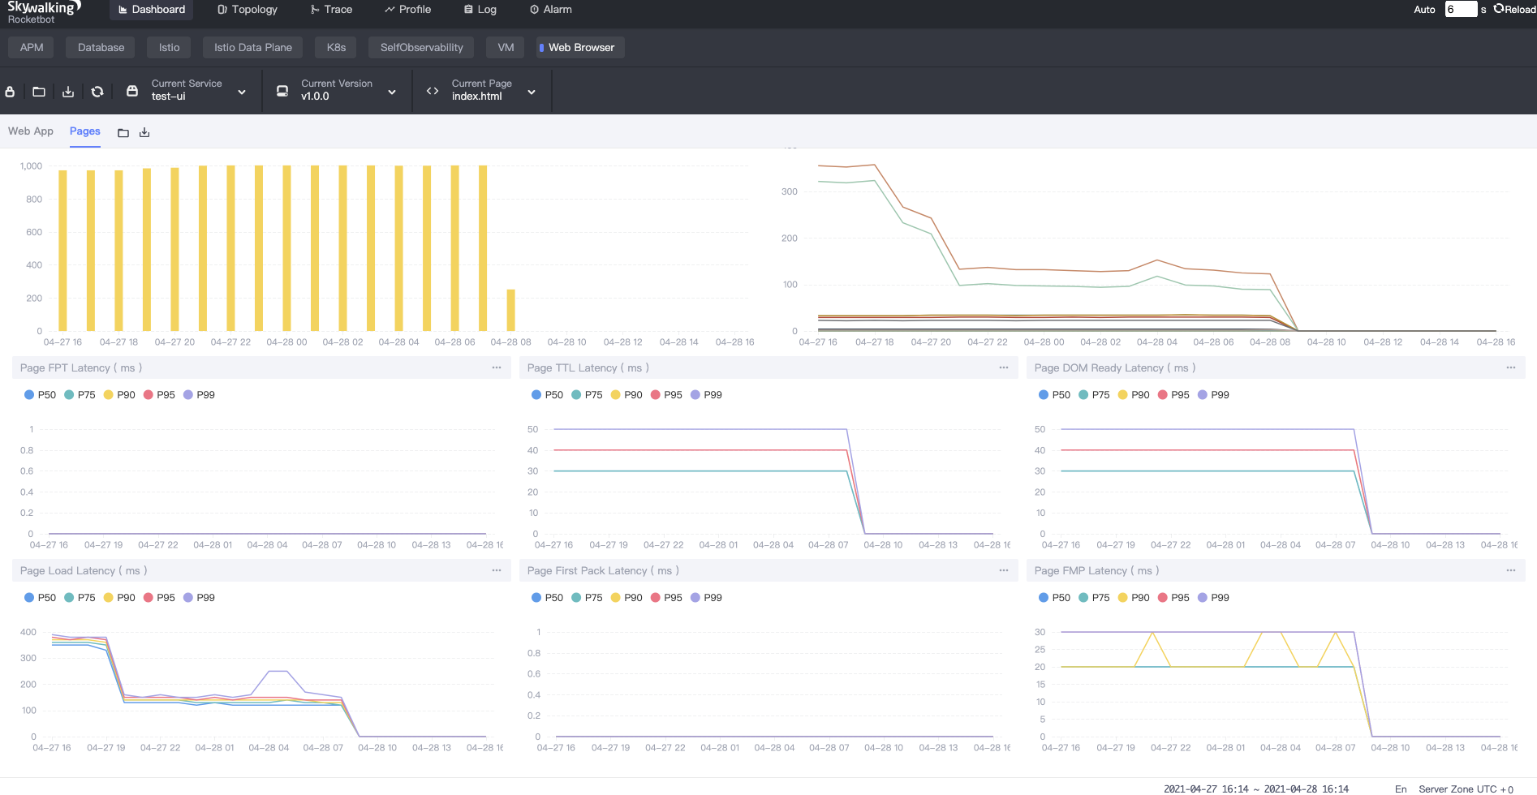This screenshot has height=795, width=1537.
Task: Open more options for Page FMP Latency
Action: (x=1511, y=570)
